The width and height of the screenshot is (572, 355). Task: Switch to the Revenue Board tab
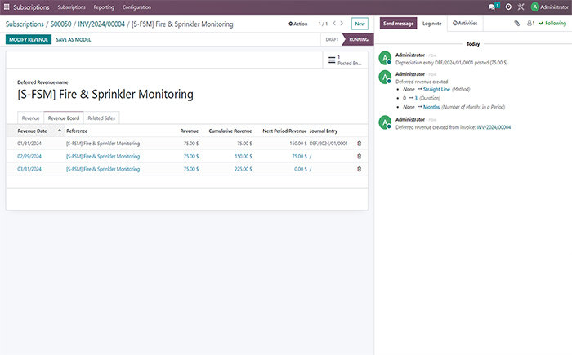point(64,118)
